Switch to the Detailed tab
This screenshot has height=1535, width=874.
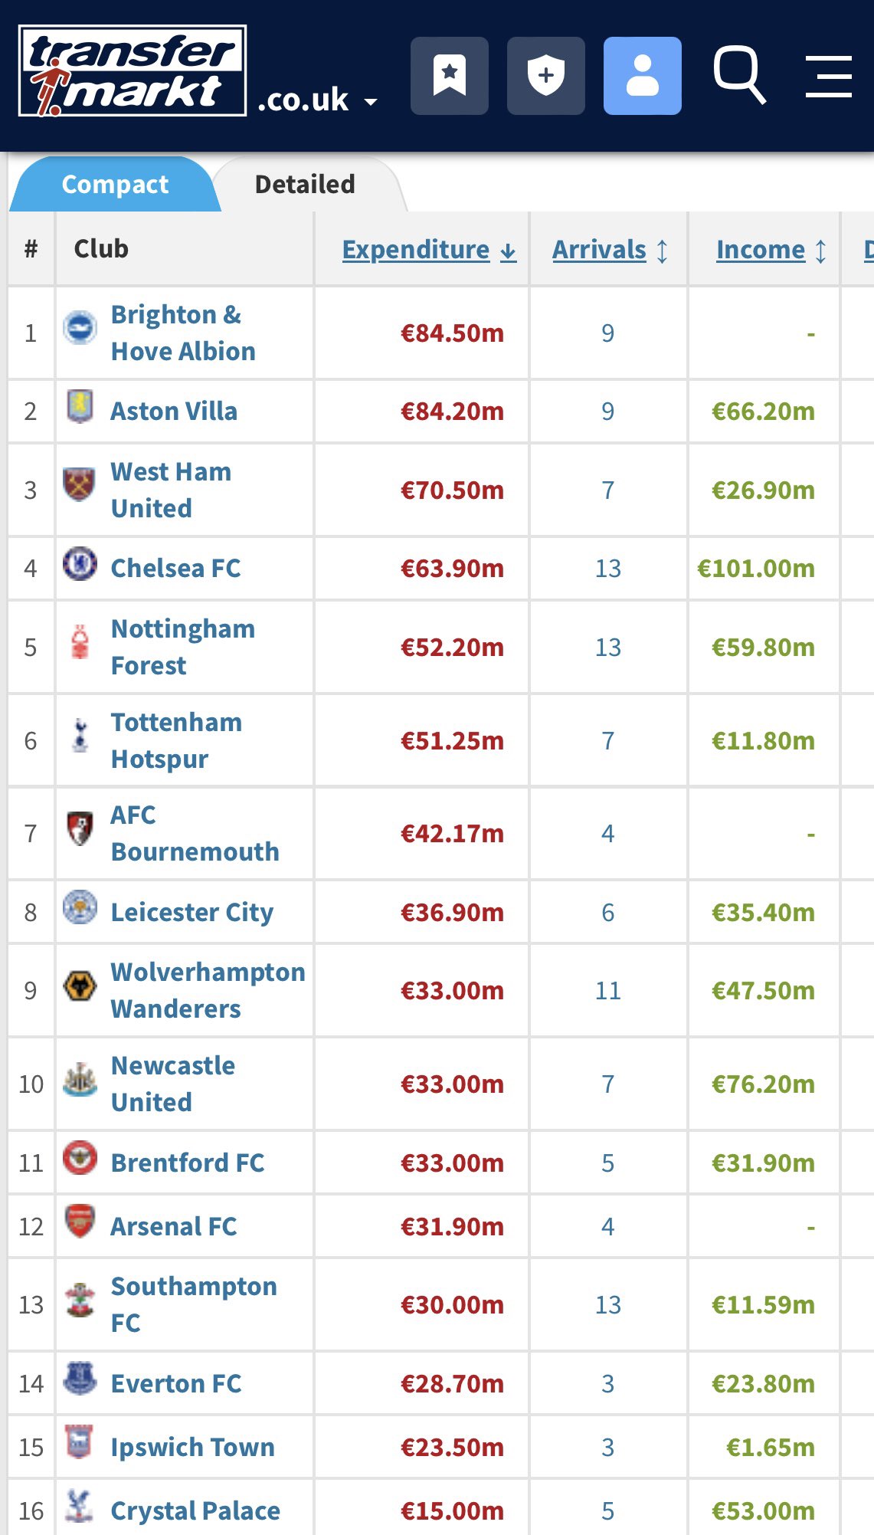305,185
